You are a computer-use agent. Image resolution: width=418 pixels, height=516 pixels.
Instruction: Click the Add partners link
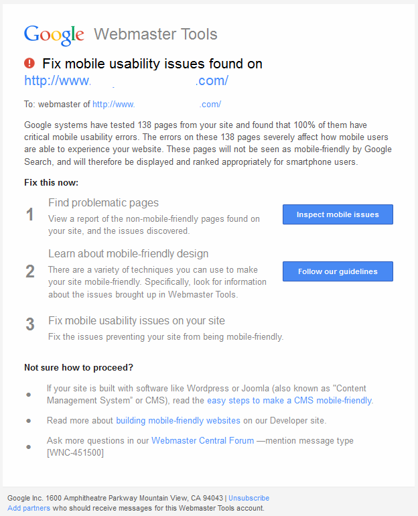(x=29, y=508)
